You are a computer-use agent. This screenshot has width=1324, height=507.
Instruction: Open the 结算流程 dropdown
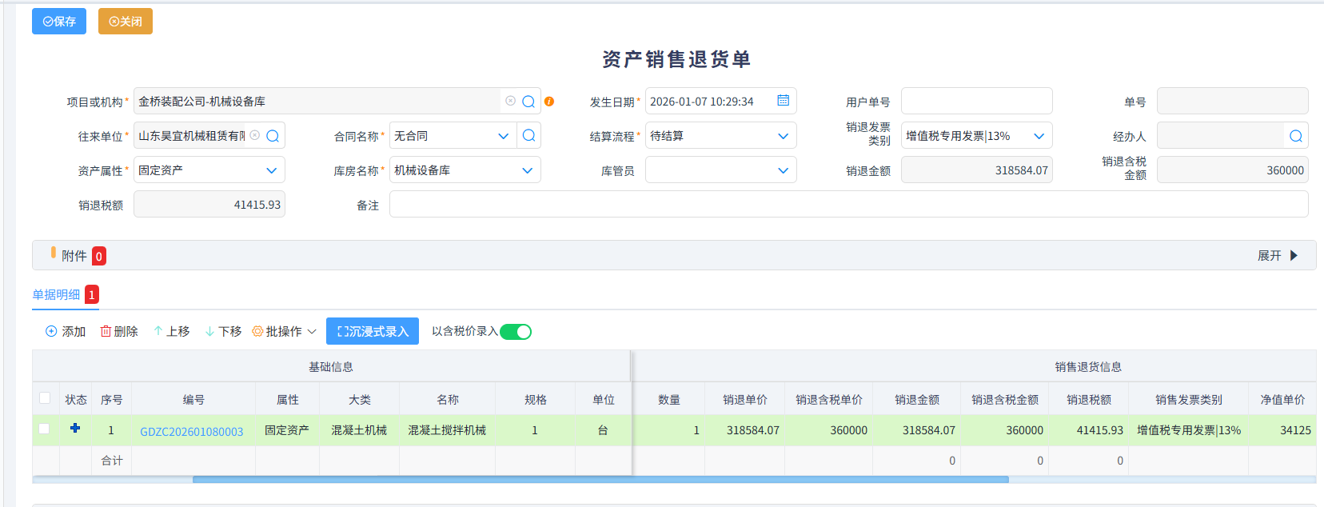click(x=720, y=136)
